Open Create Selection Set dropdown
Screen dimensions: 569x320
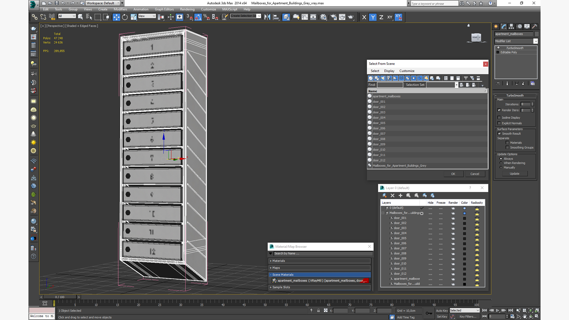pyautogui.click(x=246, y=16)
